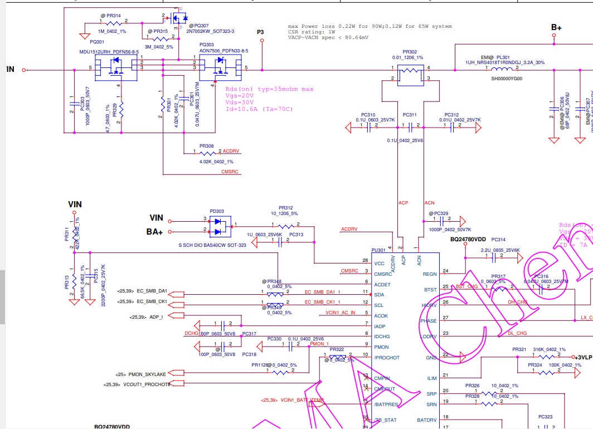
Task: Select the "EC_SMB_CK1" off-page port label
Action: coord(152,301)
